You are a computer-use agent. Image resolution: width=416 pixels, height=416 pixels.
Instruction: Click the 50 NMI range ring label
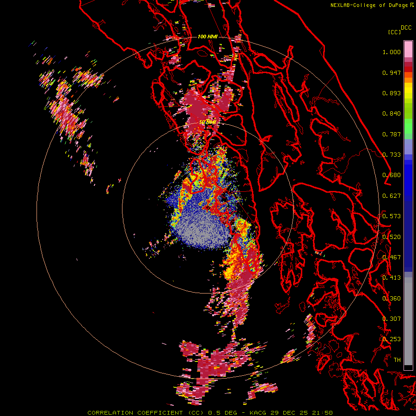[x=208, y=122]
